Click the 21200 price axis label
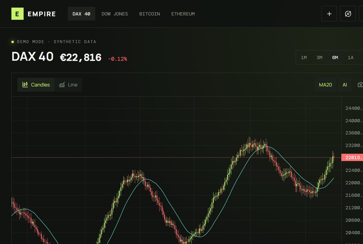Image resolution: width=363 pixels, height=244 pixels. tap(354, 208)
